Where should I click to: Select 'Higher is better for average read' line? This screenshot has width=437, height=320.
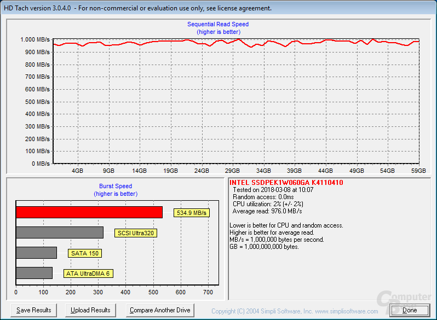point(272,232)
